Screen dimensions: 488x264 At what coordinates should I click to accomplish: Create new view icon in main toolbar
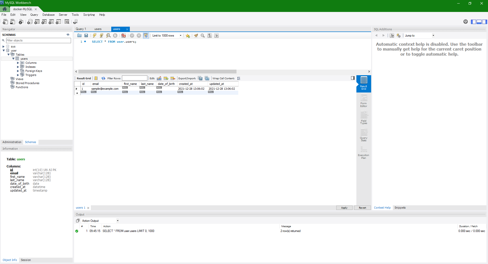(44, 22)
